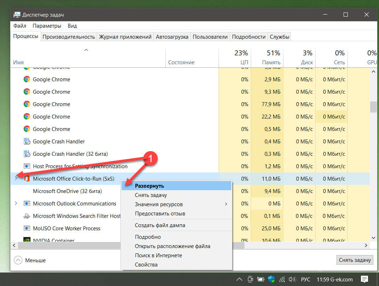Select the Google Chrome row using 2,9 МБ

coord(190,79)
